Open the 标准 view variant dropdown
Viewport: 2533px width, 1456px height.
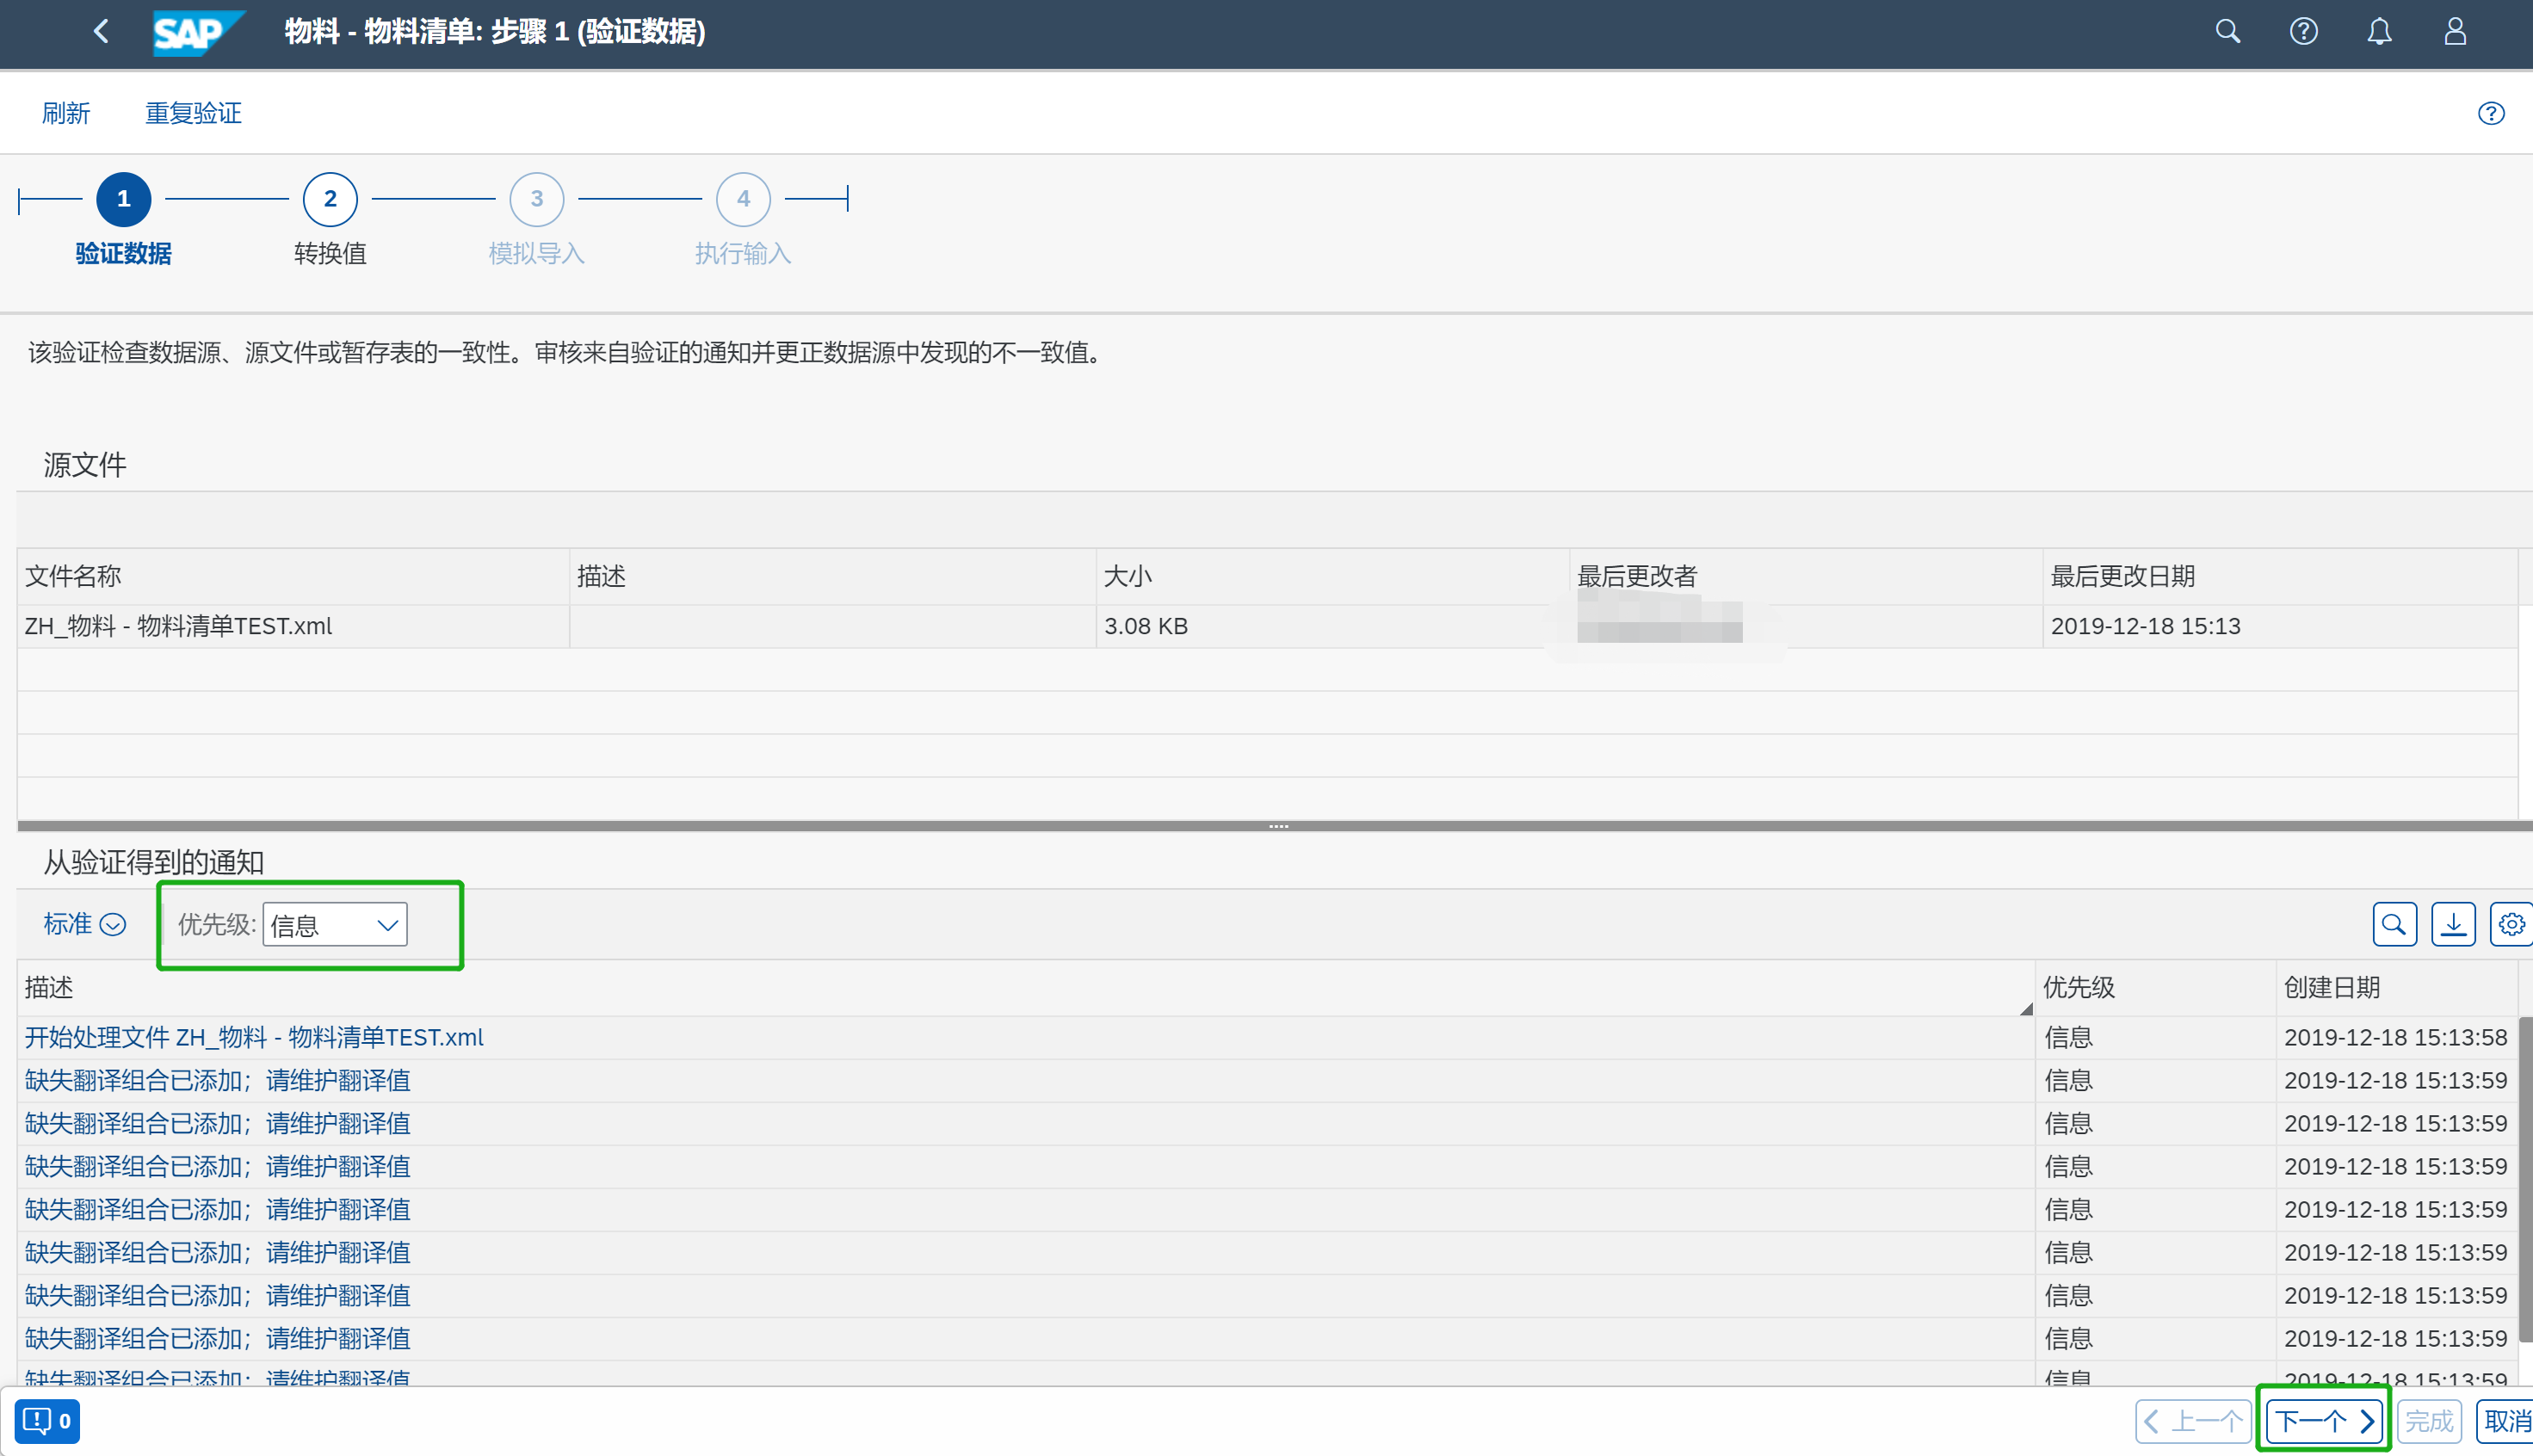[84, 924]
